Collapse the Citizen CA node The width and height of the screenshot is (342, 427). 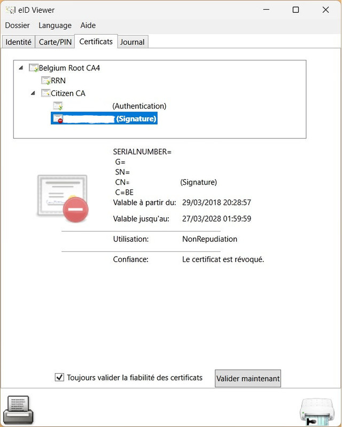33,93
